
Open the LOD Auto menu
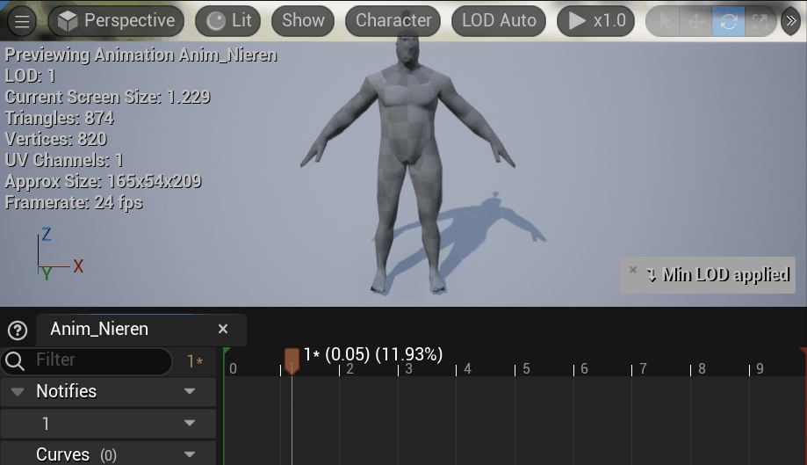498,21
